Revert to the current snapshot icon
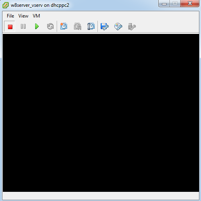201x201 pixels. point(78,26)
